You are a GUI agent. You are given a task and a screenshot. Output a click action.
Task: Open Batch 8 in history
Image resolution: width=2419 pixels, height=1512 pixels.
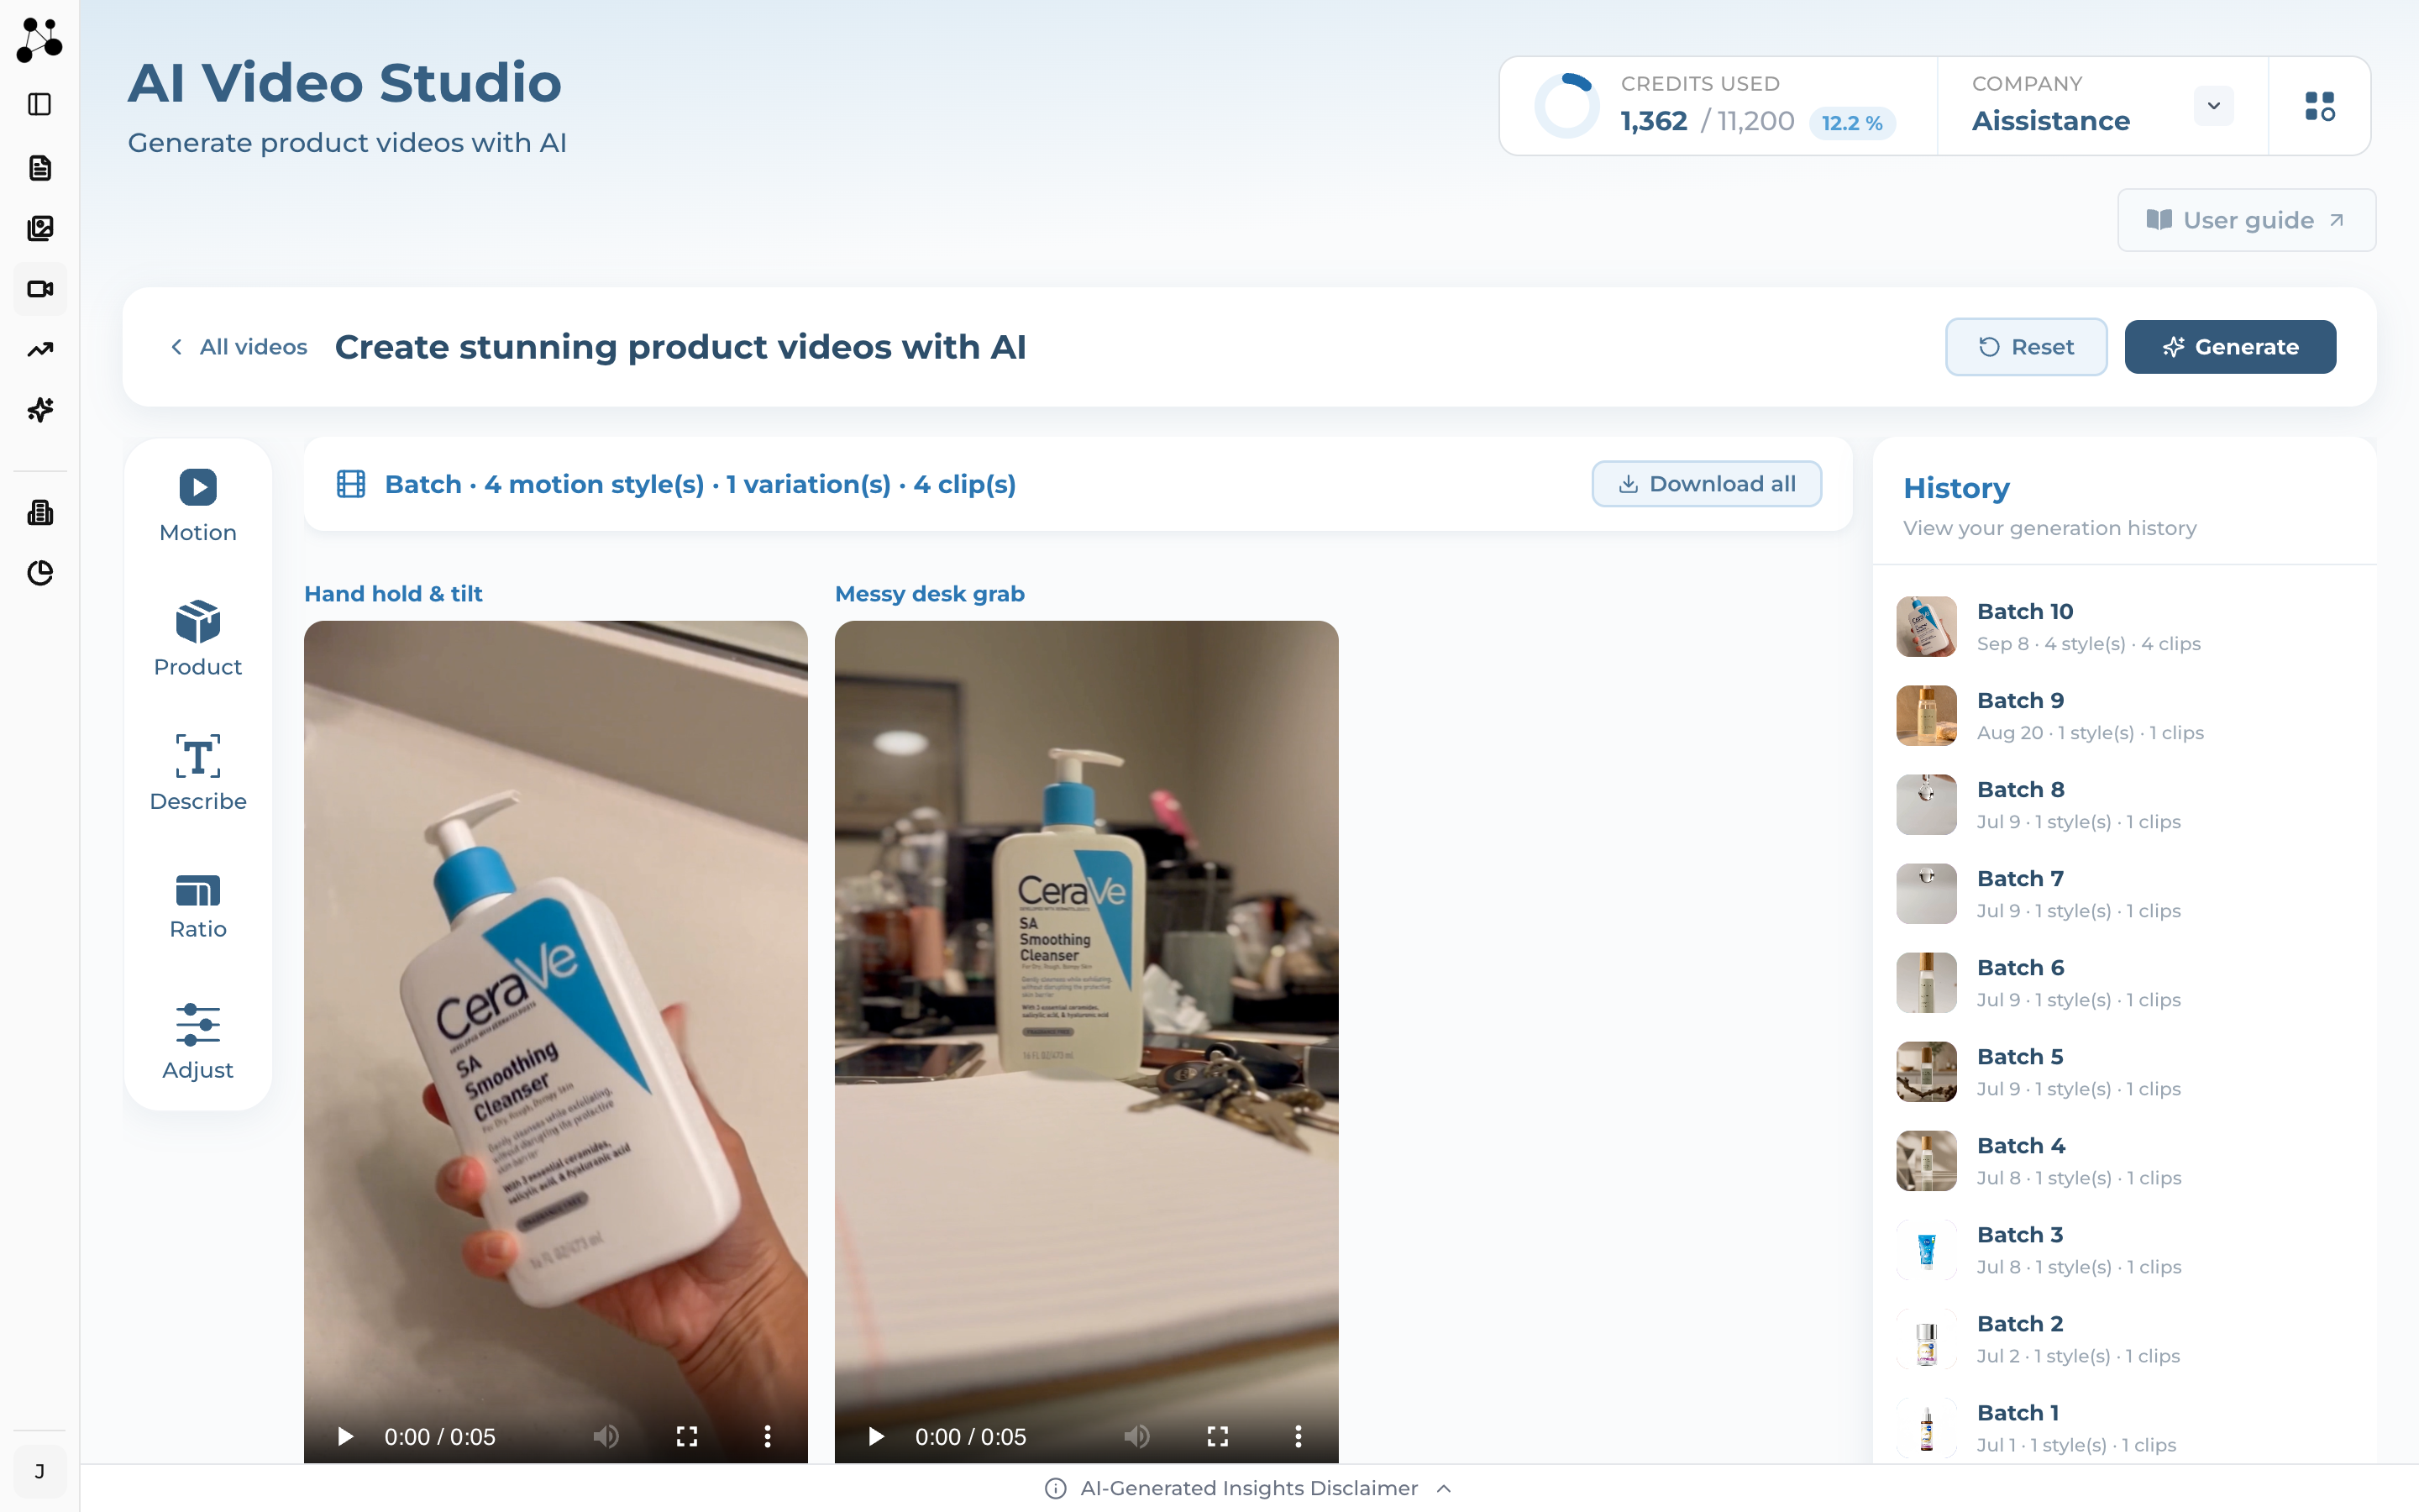pos(2124,805)
